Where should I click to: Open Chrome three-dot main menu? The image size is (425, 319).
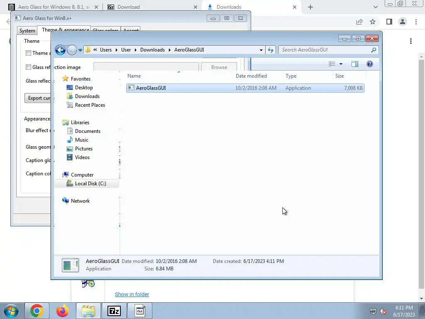(x=416, y=22)
